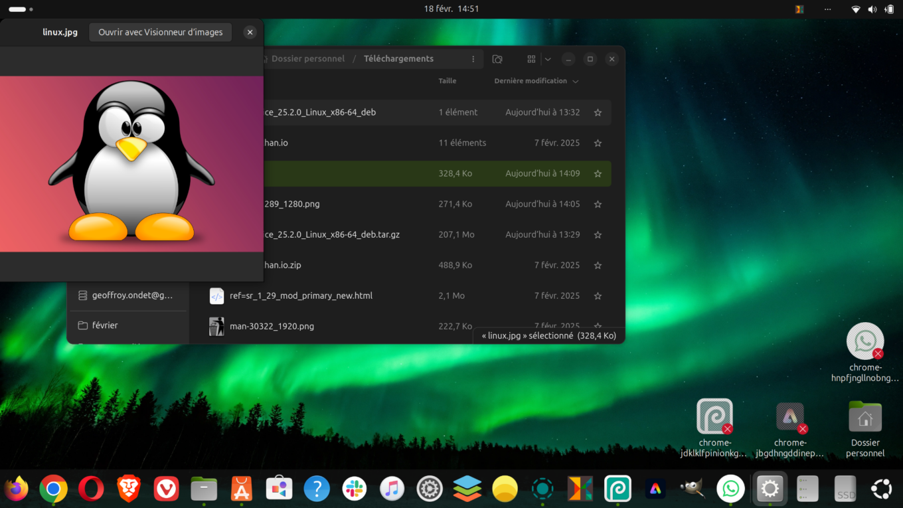Star the ref=sr_1_29_mod_primary_new.html row

598,296
